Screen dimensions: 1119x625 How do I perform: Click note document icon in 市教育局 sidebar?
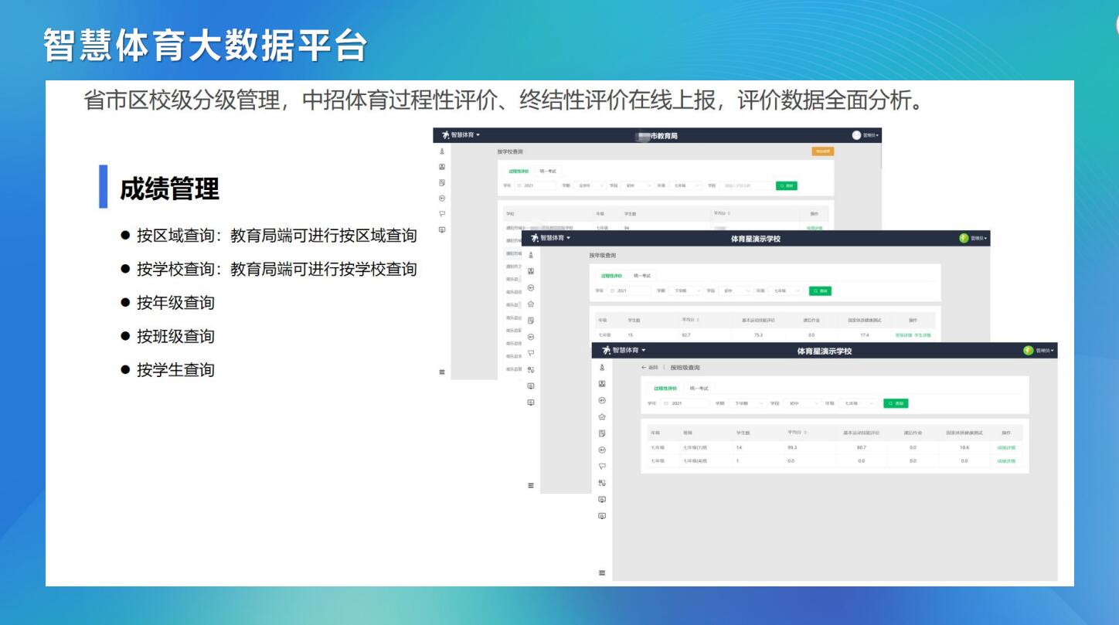pos(442,182)
